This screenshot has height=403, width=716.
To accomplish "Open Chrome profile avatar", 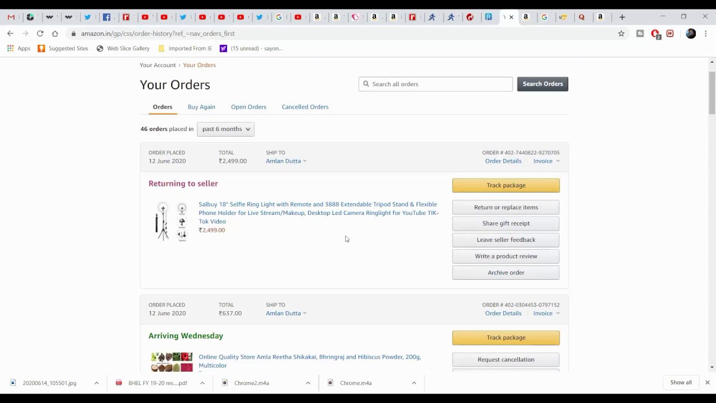I will tap(691, 34).
